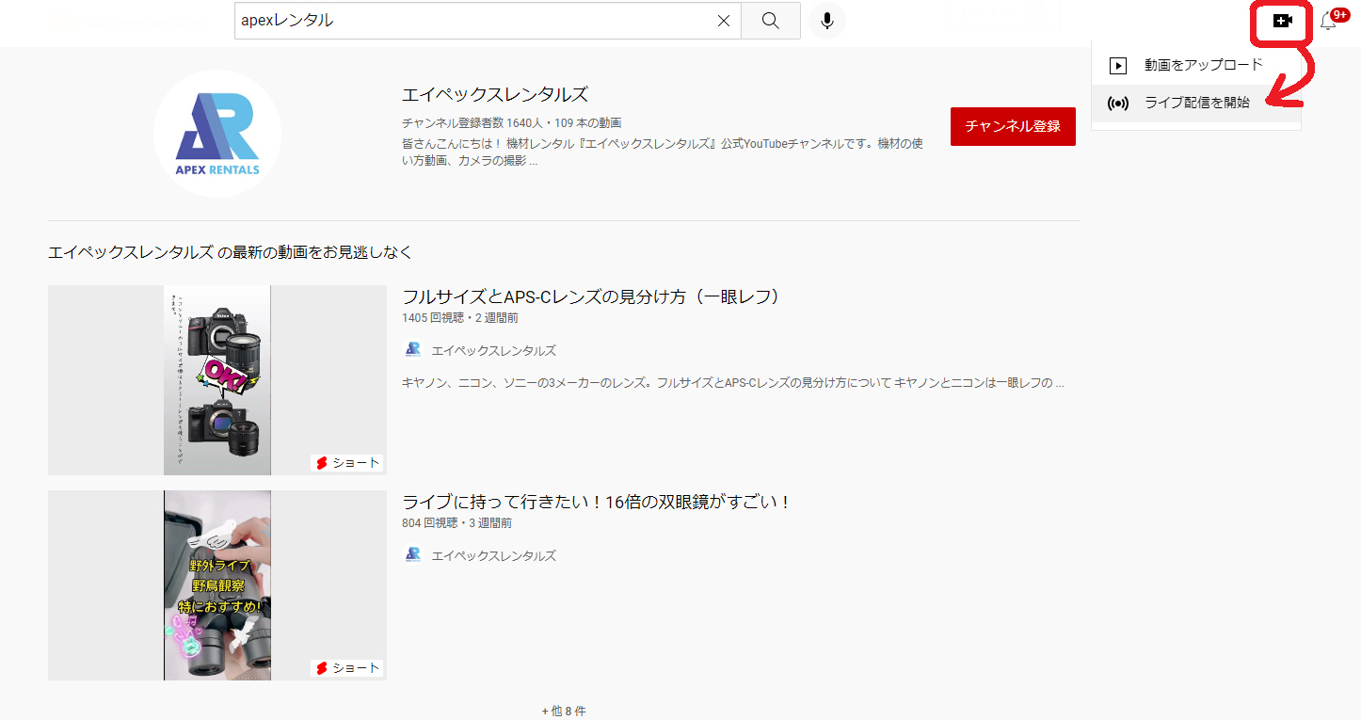Open video ライブに持って行きたい！16倍の双眼鏡がすごい！
Screen dimensions: 1361x720
tap(597, 502)
